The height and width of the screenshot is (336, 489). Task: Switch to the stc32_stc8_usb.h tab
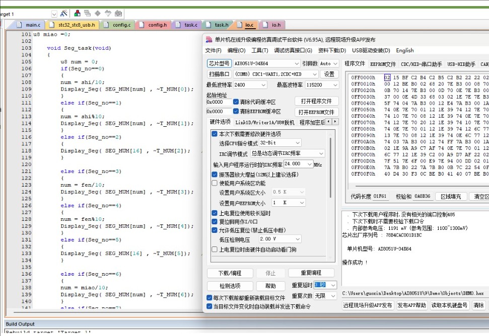point(73,25)
